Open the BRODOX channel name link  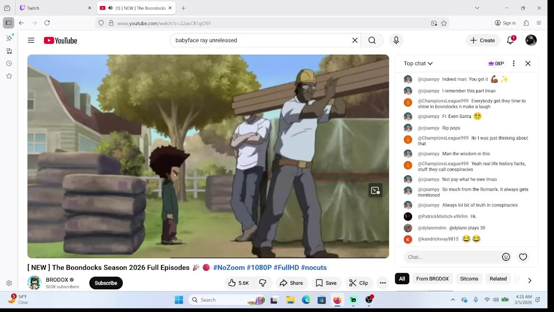57,280
